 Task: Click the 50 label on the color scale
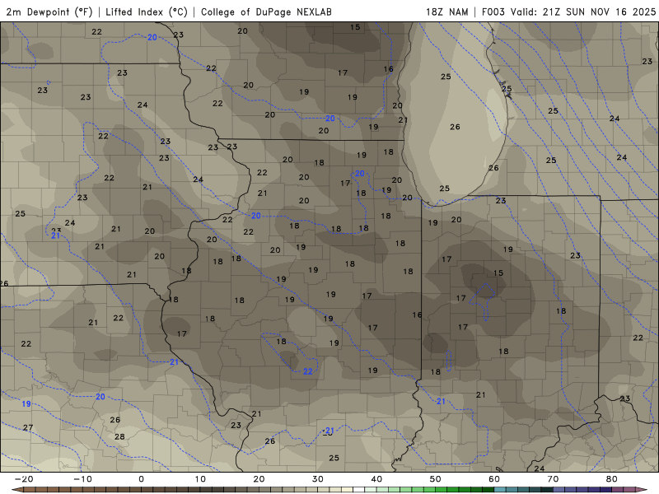pos(436,479)
